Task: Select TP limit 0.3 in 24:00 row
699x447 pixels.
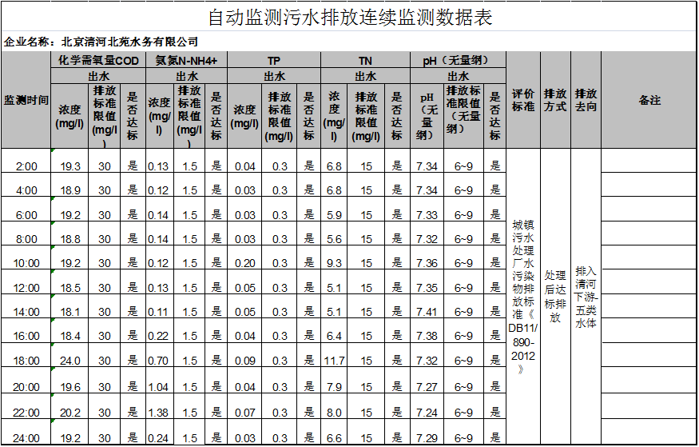Action: click(280, 432)
